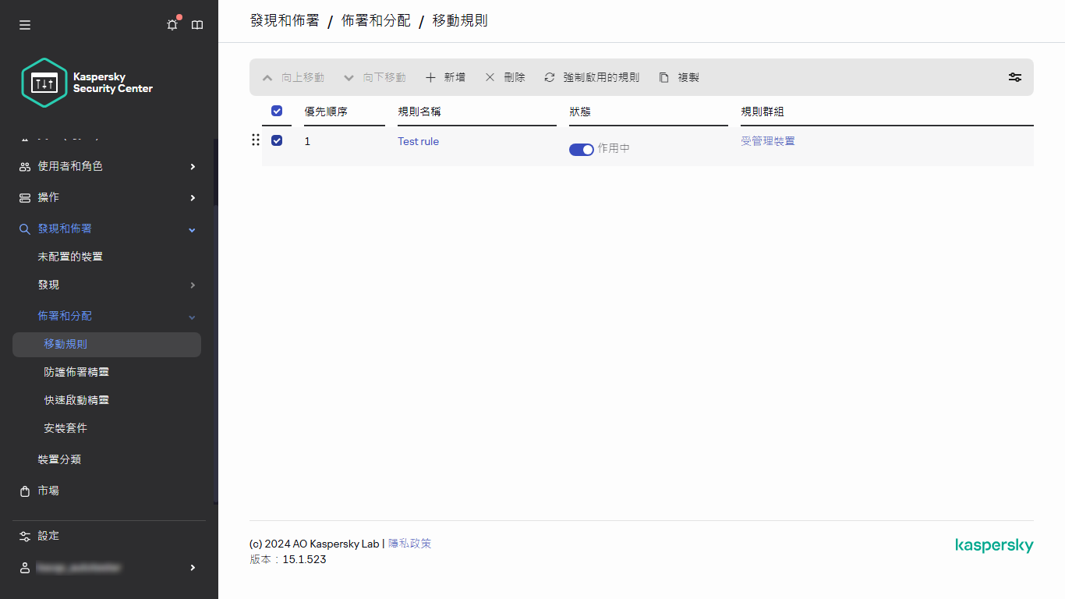Viewport: 1065px width, 599px height.
Task: Uncheck the select-all checkbox in table header
Action: pos(277,111)
